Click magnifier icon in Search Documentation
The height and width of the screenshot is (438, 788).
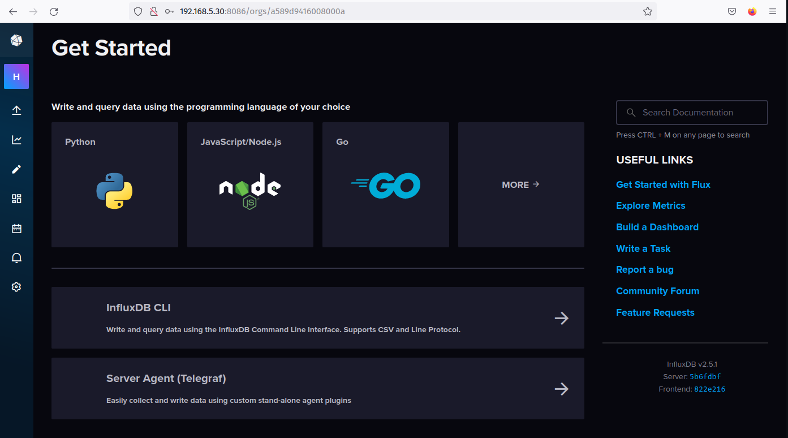[631, 113]
